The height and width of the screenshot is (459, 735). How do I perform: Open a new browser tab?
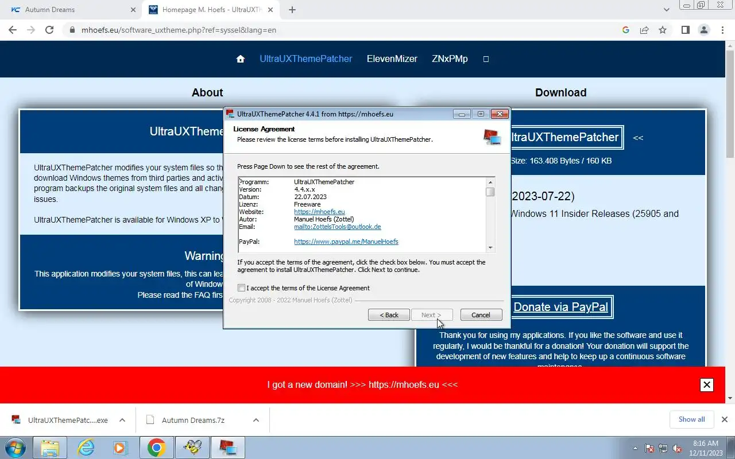[292, 10]
